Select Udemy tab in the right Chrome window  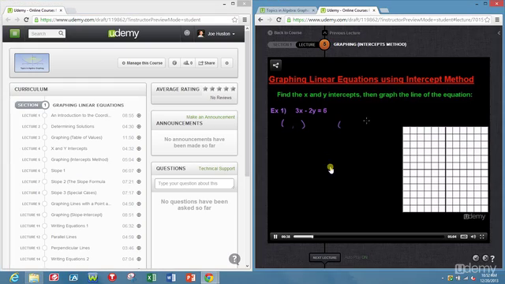[347, 10]
